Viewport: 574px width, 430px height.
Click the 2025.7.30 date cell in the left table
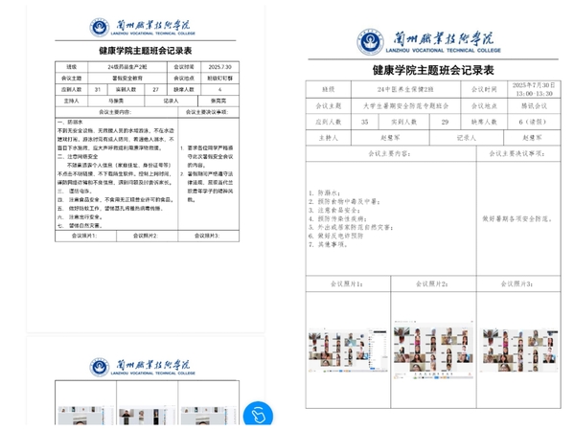pyautogui.click(x=220, y=67)
